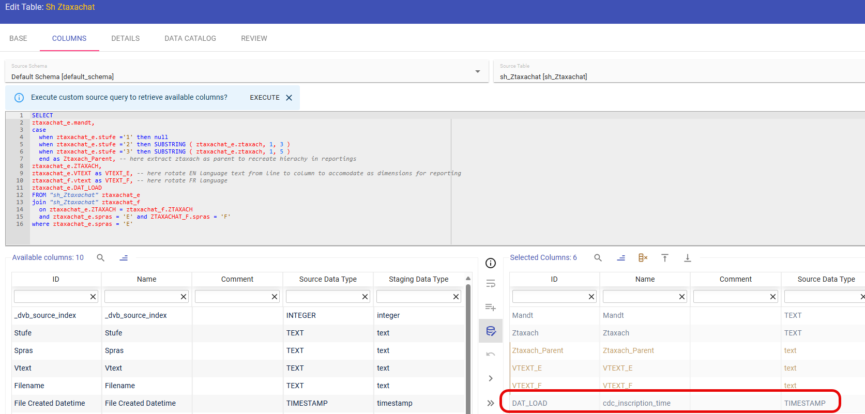Move one column with single chevron arrow
This screenshot has height=414, width=865.
[x=491, y=378]
